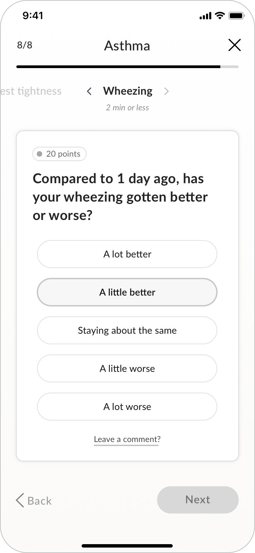
Task: Select the A little worse option
Action: click(127, 368)
